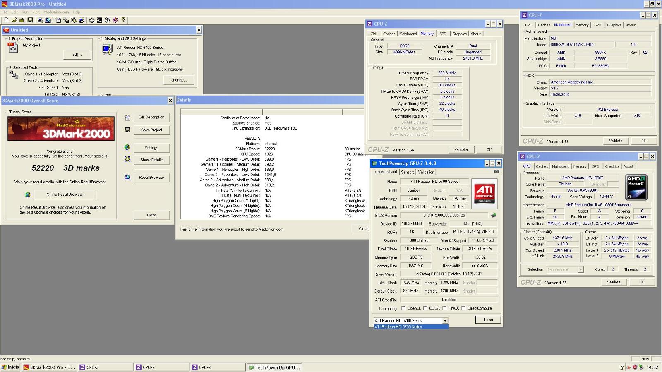Open the Processor #1 selection dropdown in CPU-Z

[x=580, y=270]
